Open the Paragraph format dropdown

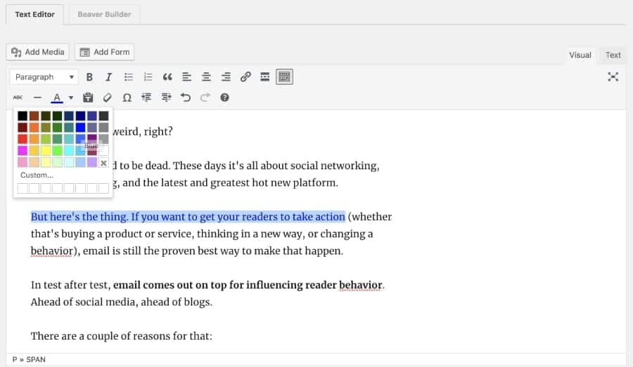44,77
